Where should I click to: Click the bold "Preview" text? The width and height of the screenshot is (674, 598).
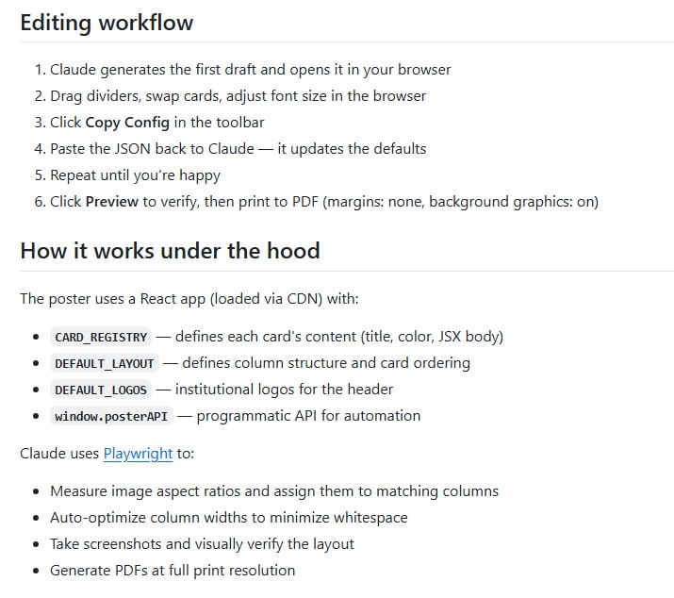112,202
